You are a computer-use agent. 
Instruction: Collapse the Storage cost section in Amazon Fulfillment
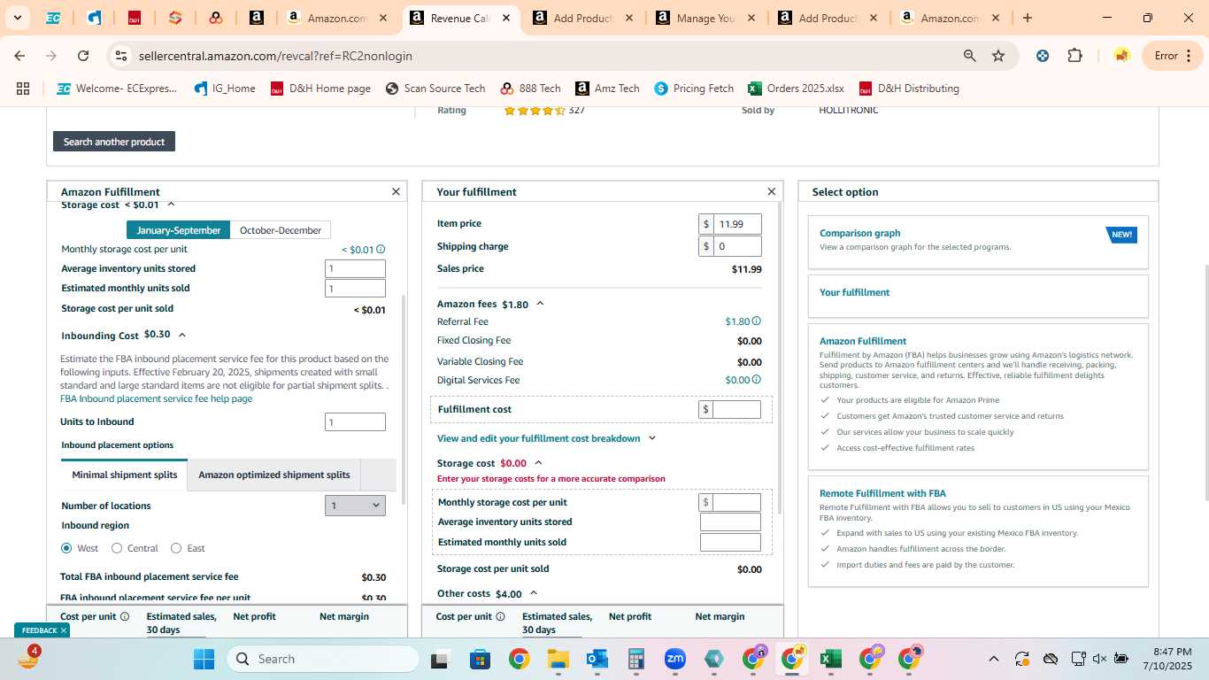(172, 205)
